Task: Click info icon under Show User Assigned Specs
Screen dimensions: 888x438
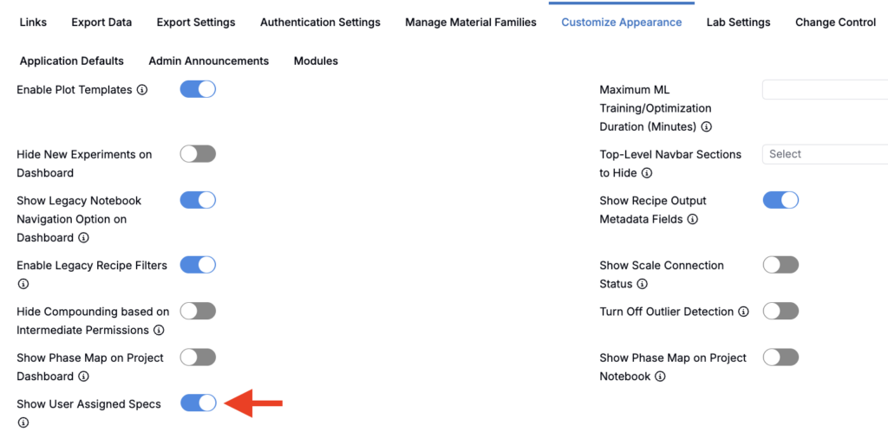Action: [x=23, y=423]
